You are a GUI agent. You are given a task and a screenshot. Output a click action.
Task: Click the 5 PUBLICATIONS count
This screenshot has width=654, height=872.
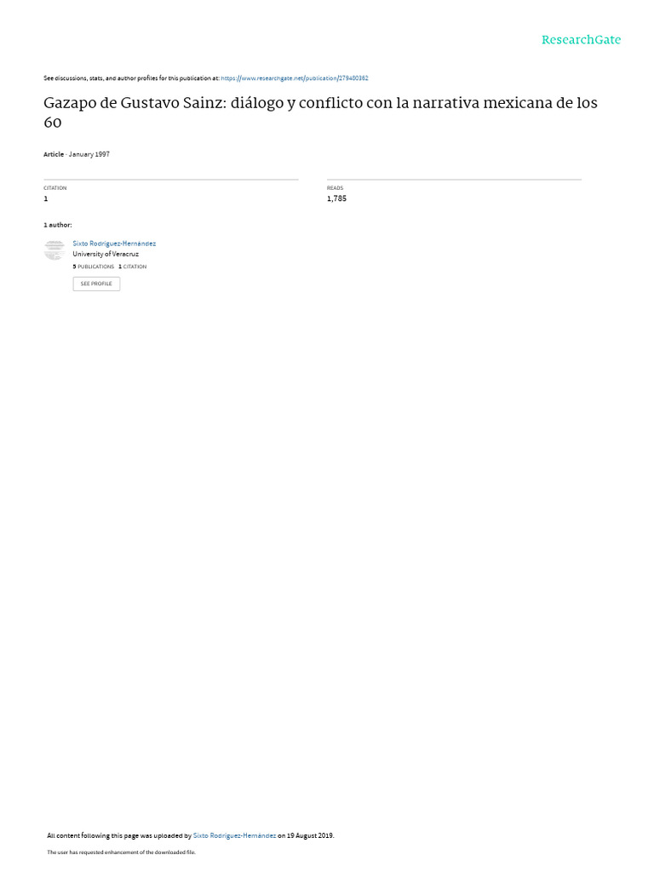(x=94, y=267)
